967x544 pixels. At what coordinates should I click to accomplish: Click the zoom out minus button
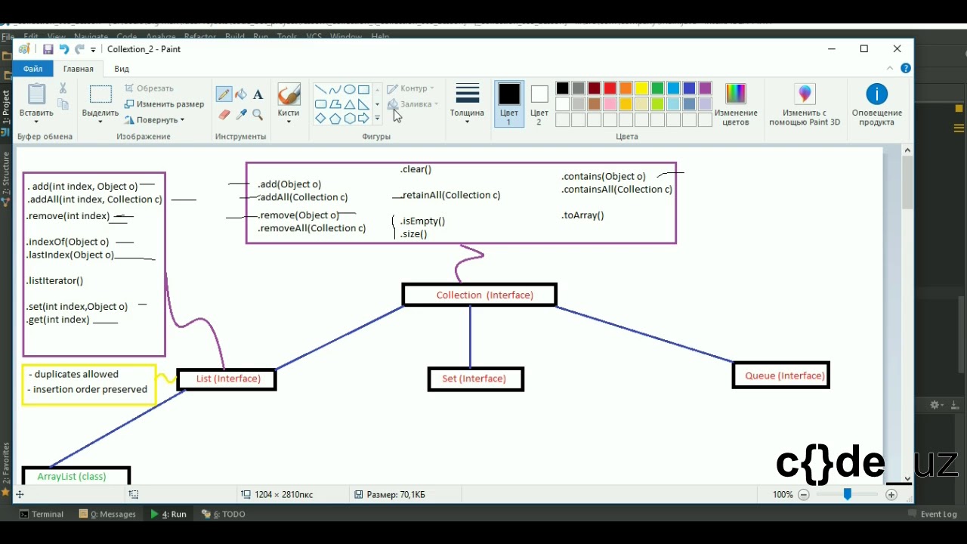[804, 495]
